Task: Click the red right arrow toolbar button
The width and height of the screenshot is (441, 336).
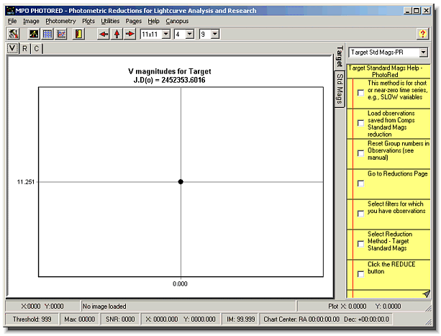Action: click(x=130, y=34)
